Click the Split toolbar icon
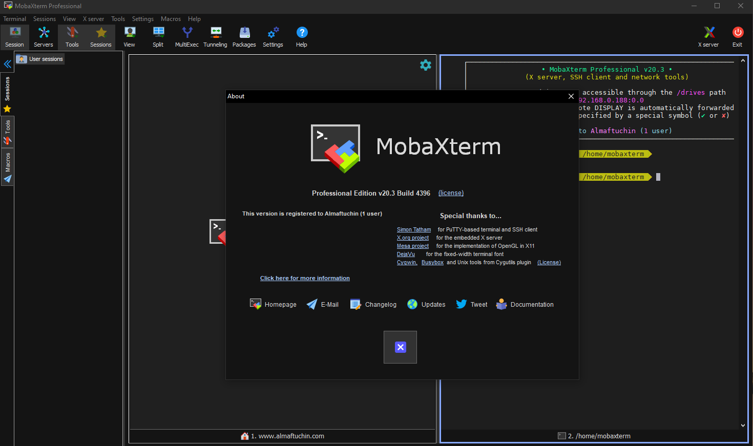This screenshot has height=446, width=753. 158,37
